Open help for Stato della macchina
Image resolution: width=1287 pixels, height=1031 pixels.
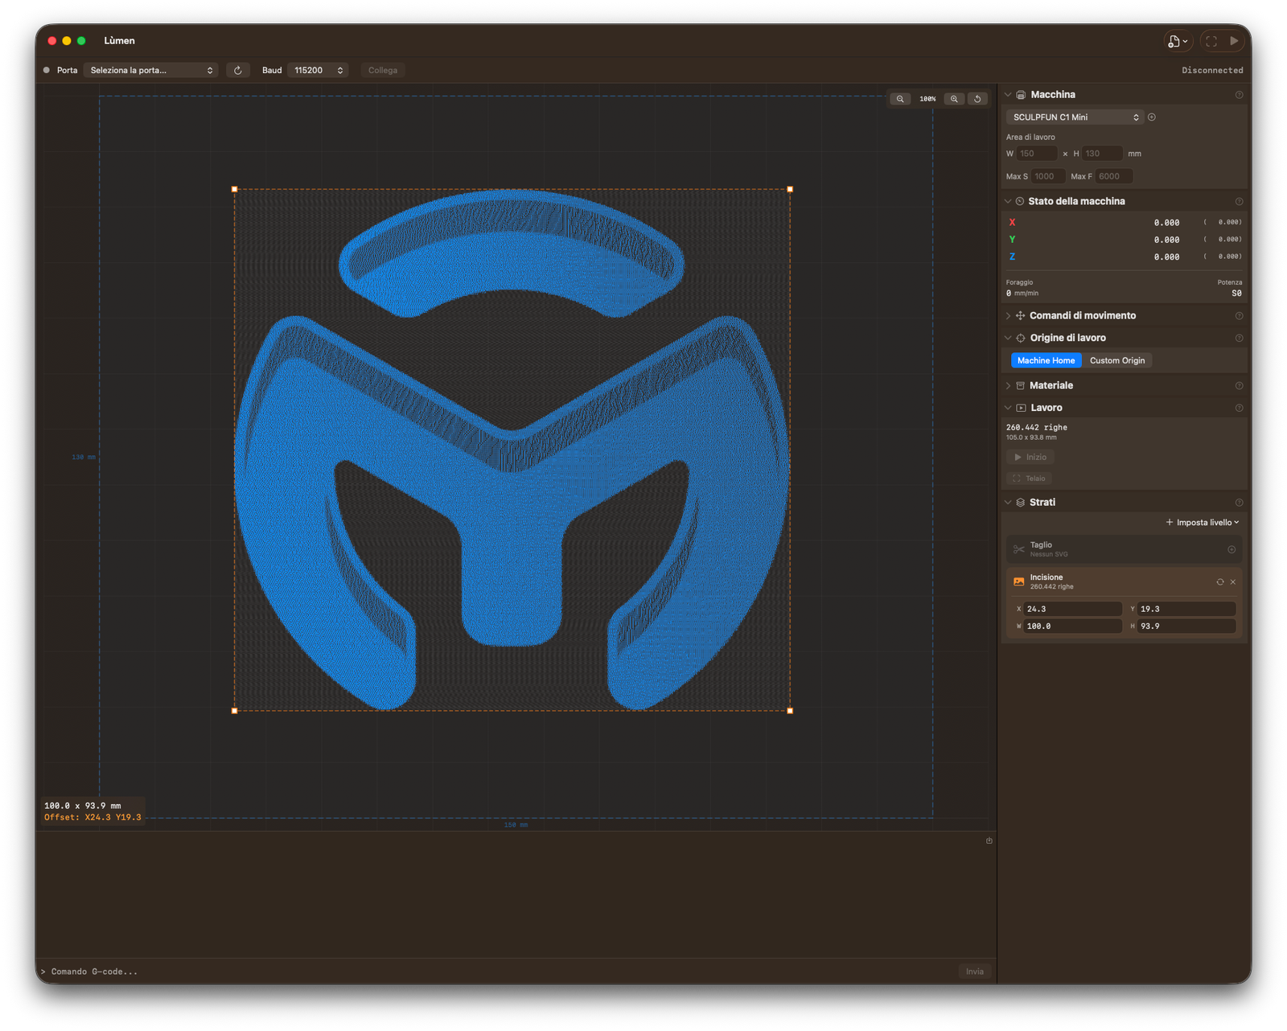[x=1239, y=202]
